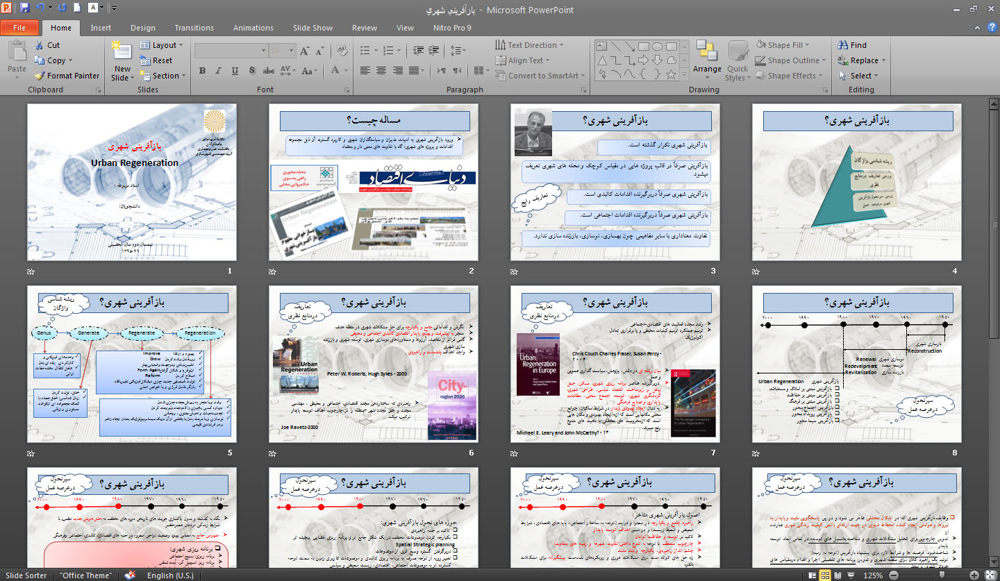Open the Shape Outline dropdown

click(790, 60)
